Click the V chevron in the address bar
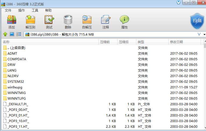This screenshot has width=206, height=131. point(199,34)
